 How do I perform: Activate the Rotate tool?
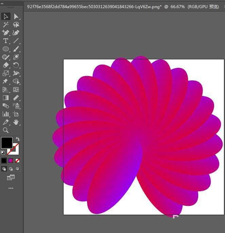pyautogui.click(x=16, y=65)
